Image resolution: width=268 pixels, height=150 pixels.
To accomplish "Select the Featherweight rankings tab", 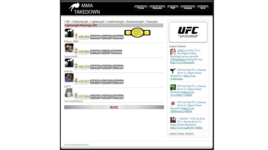I will 115,22.
